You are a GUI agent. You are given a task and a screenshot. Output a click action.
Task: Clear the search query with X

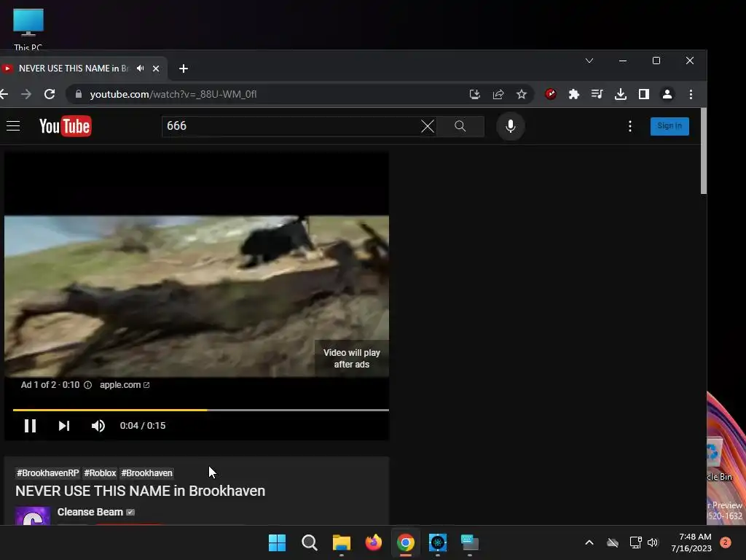427,126
